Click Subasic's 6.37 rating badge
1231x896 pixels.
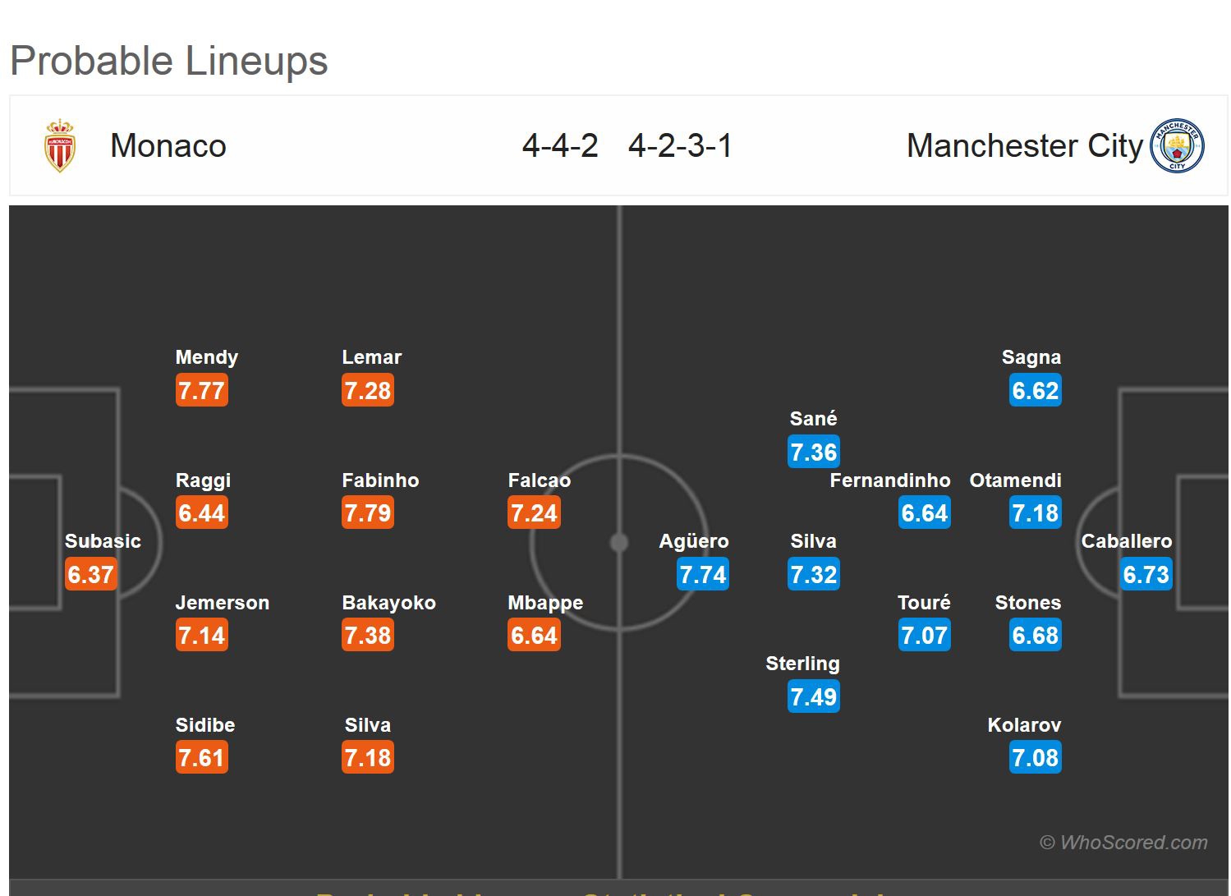tap(90, 575)
